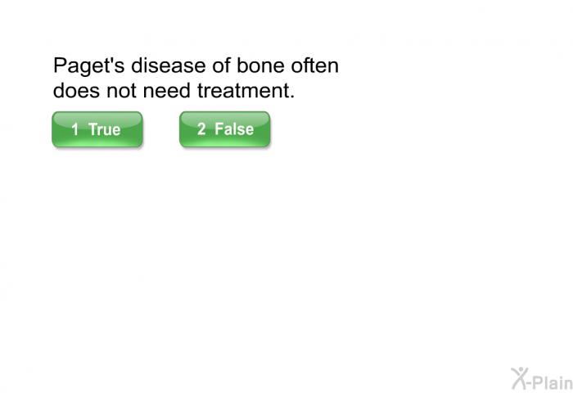The width and height of the screenshot is (573, 393).
Task: Select the 'True' label on the green button
Action: [105, 129]
